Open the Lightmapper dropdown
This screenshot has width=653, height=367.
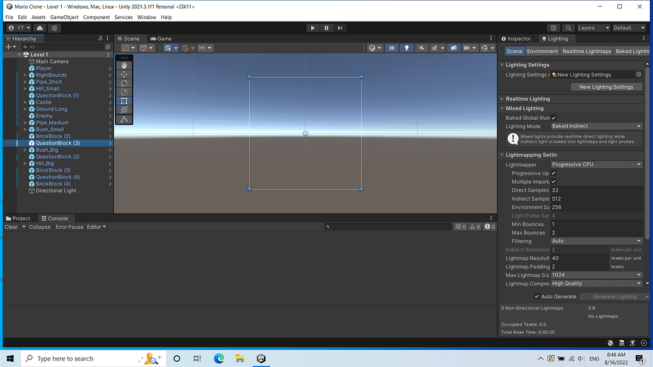pos(596,164)
